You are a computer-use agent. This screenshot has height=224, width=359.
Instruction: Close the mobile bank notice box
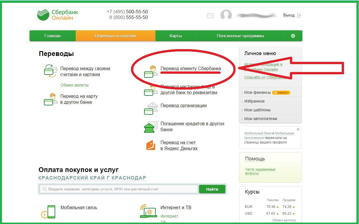pyautogui.click(x=298, y=129)
